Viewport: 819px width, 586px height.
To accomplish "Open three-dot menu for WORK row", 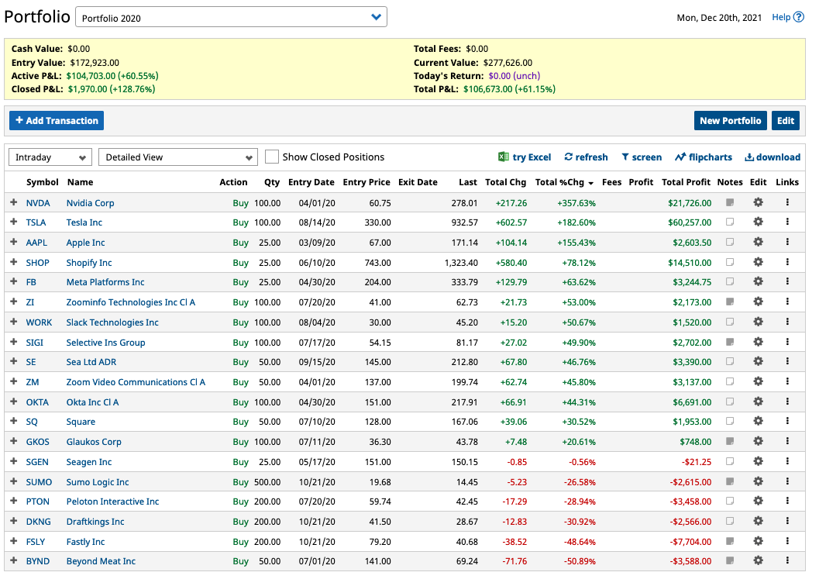I will 787,322.
